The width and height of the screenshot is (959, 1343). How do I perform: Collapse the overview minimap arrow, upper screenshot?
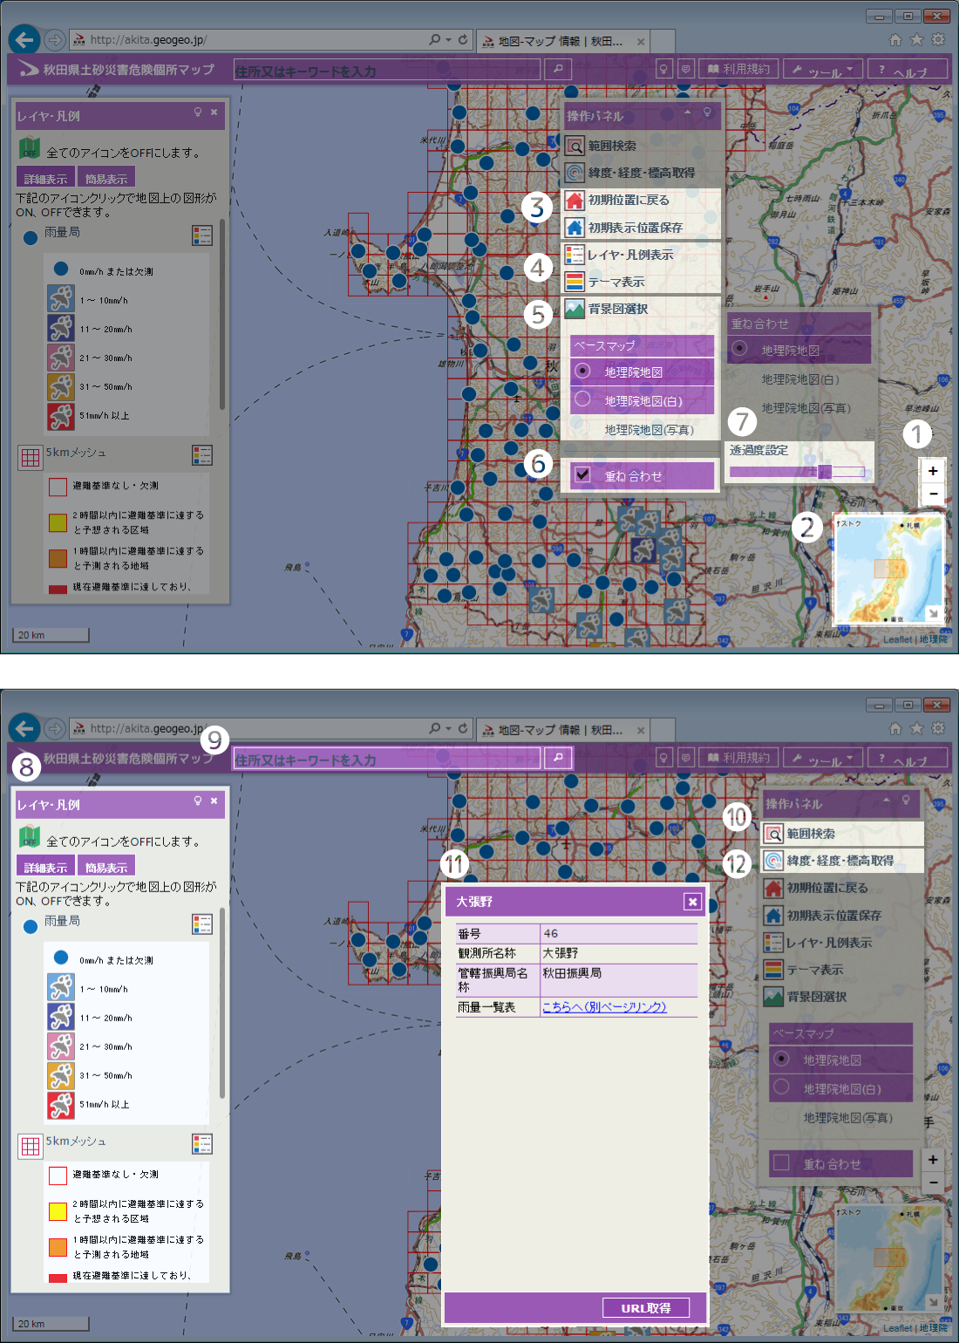pyautogui.click(x=933, y=613)
